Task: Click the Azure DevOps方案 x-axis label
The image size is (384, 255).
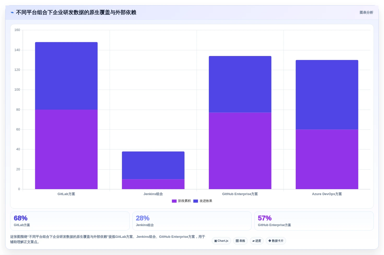Action: [x=327, y=194]
